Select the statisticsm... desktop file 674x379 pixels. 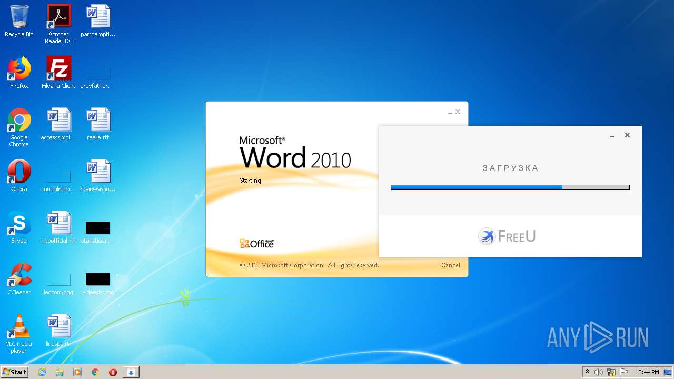(98, 232)
